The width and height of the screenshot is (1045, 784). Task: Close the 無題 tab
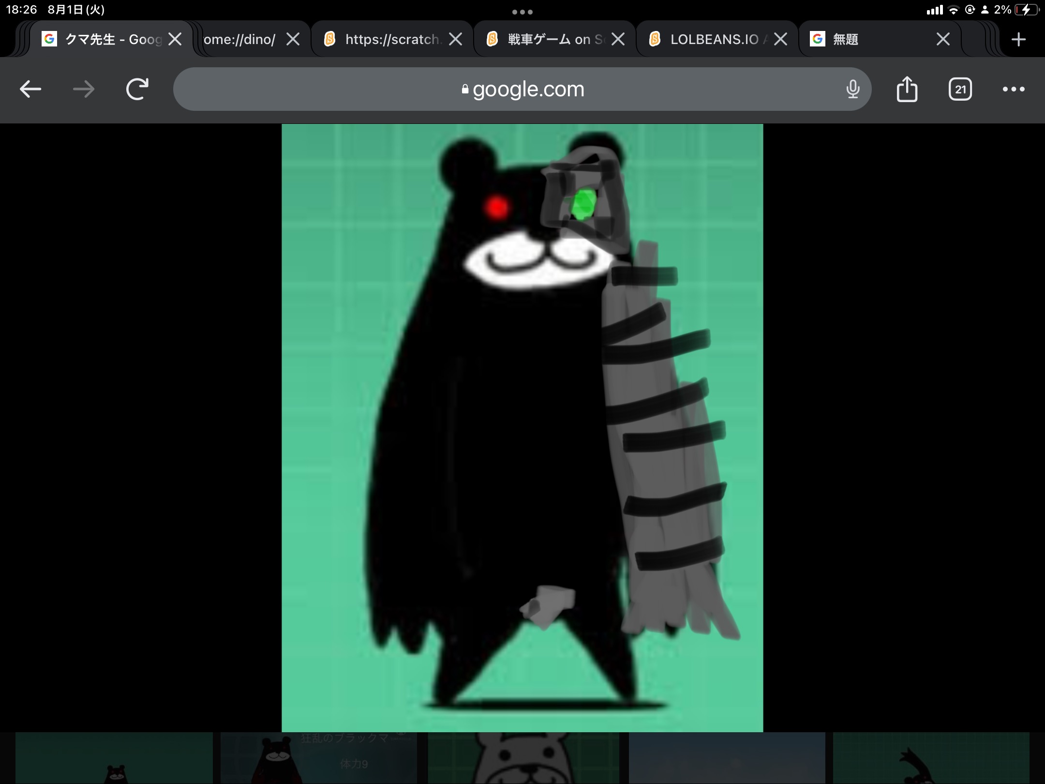[x=942, y=39]
